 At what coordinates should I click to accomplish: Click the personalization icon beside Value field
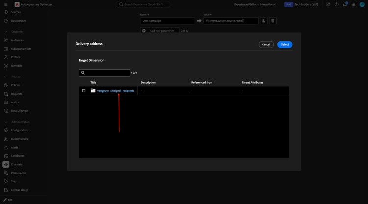(x=264, y=21)
